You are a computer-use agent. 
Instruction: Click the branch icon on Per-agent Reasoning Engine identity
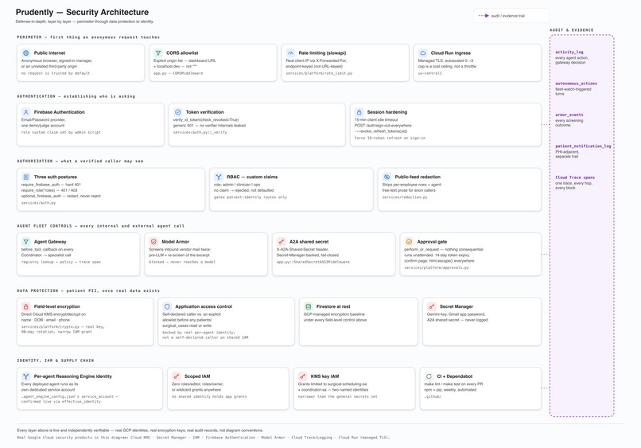(x=25, y=376)
